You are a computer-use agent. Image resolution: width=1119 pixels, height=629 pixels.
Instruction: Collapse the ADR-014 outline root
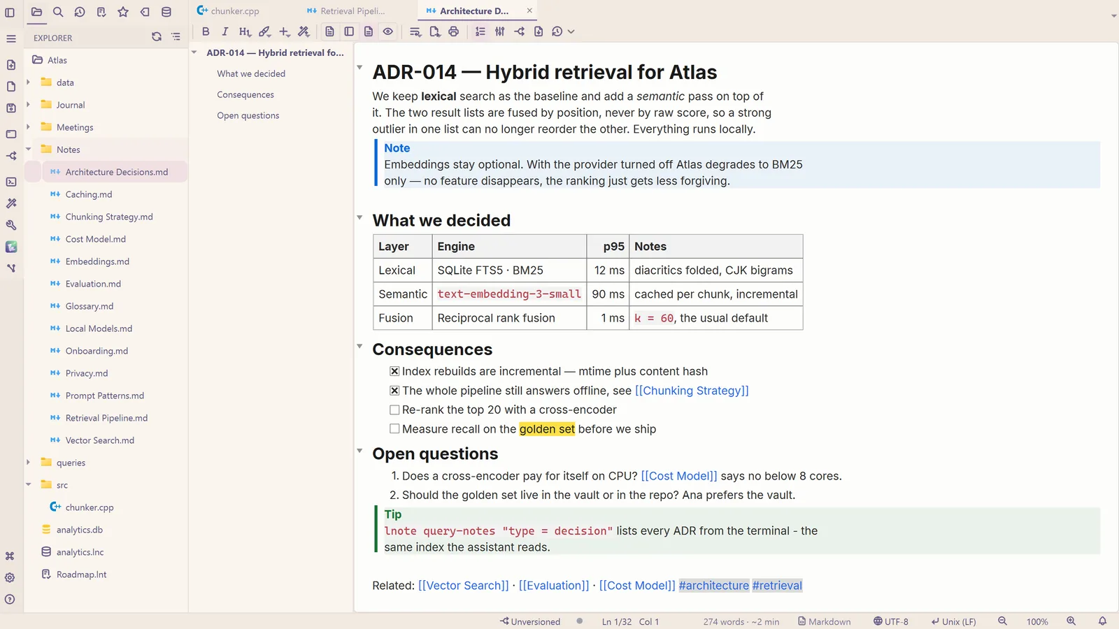194,52
